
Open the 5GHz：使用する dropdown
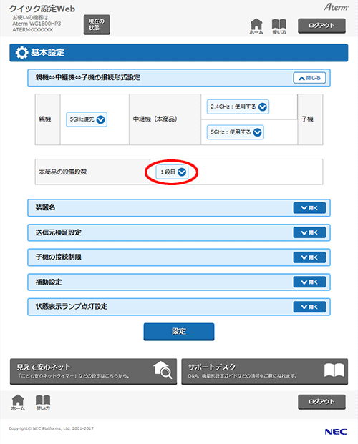235,132
